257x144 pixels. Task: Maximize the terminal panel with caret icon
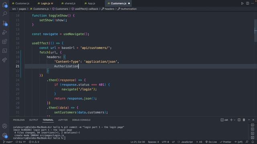pyautogui.click(x=249, y=120)
